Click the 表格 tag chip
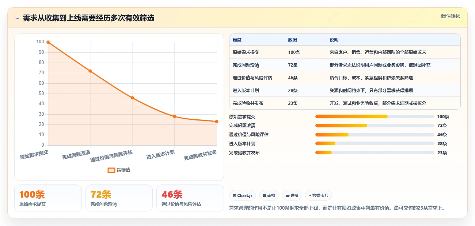Image resolution: width=475 pixels, height=226 pixels. 269,195
